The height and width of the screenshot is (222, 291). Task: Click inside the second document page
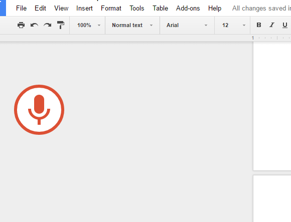[272, 198]
